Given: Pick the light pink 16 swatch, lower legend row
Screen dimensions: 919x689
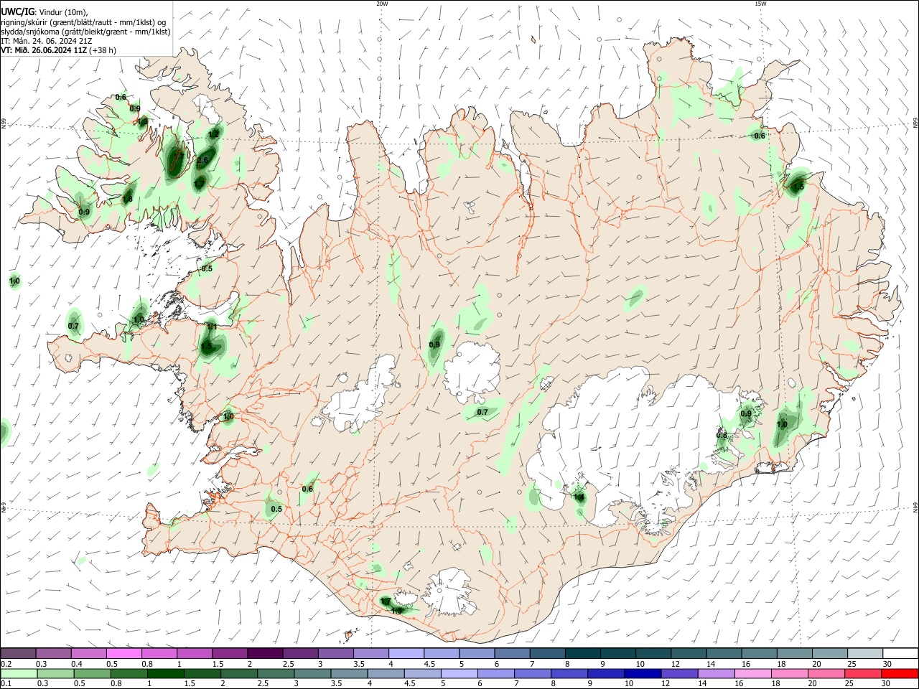Looking at the screenshot, I should point(753,674).
